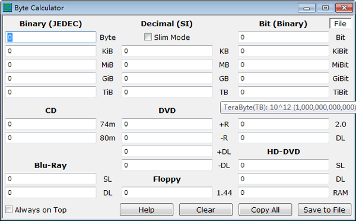The image size is (356, 221).
Task: Click the HD-DVD heading label
Action: tap(284, 151)
